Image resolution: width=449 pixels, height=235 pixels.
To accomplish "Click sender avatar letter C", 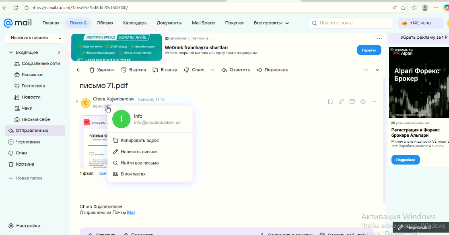I will pyautogui.click(x=86, y=103).
